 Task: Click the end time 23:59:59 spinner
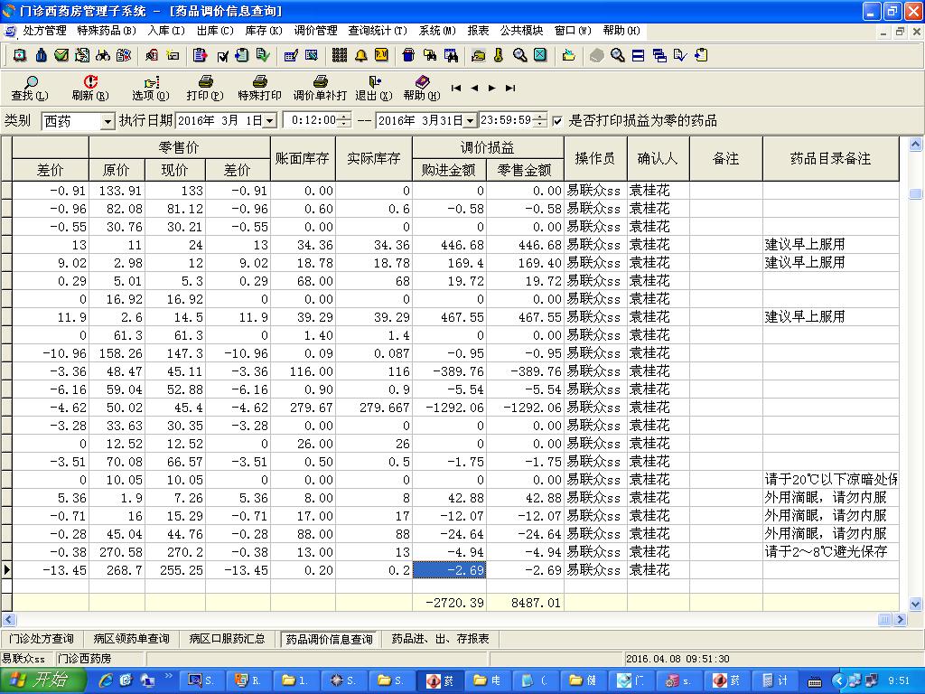[x=540, y=120]
